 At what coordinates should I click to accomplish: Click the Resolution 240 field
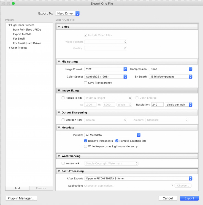point(157,105)
